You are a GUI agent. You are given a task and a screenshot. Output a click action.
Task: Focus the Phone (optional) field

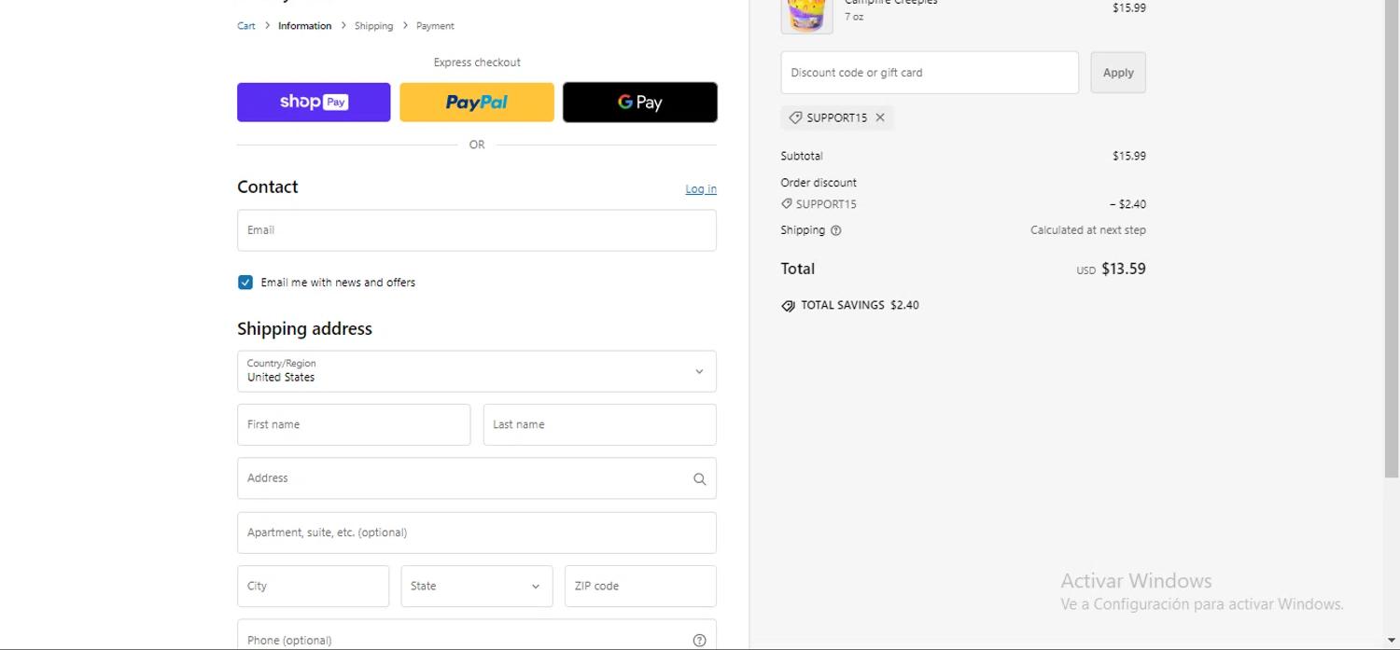[477, 636]
